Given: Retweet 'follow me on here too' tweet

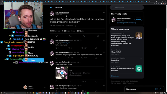Looking at the screenshot, I should 70,81.
